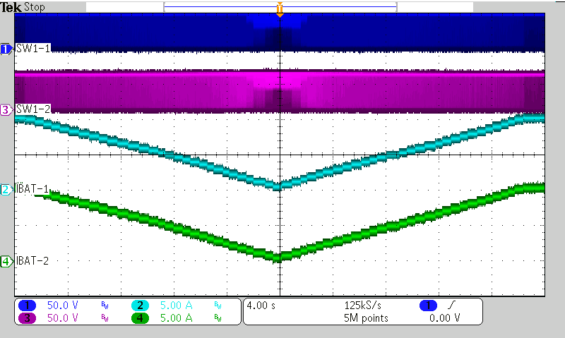The width and height of the screenshot is (565, 338).
Task: Click the channel 2 5.00 A scale readout
Action: pos(177,306)
